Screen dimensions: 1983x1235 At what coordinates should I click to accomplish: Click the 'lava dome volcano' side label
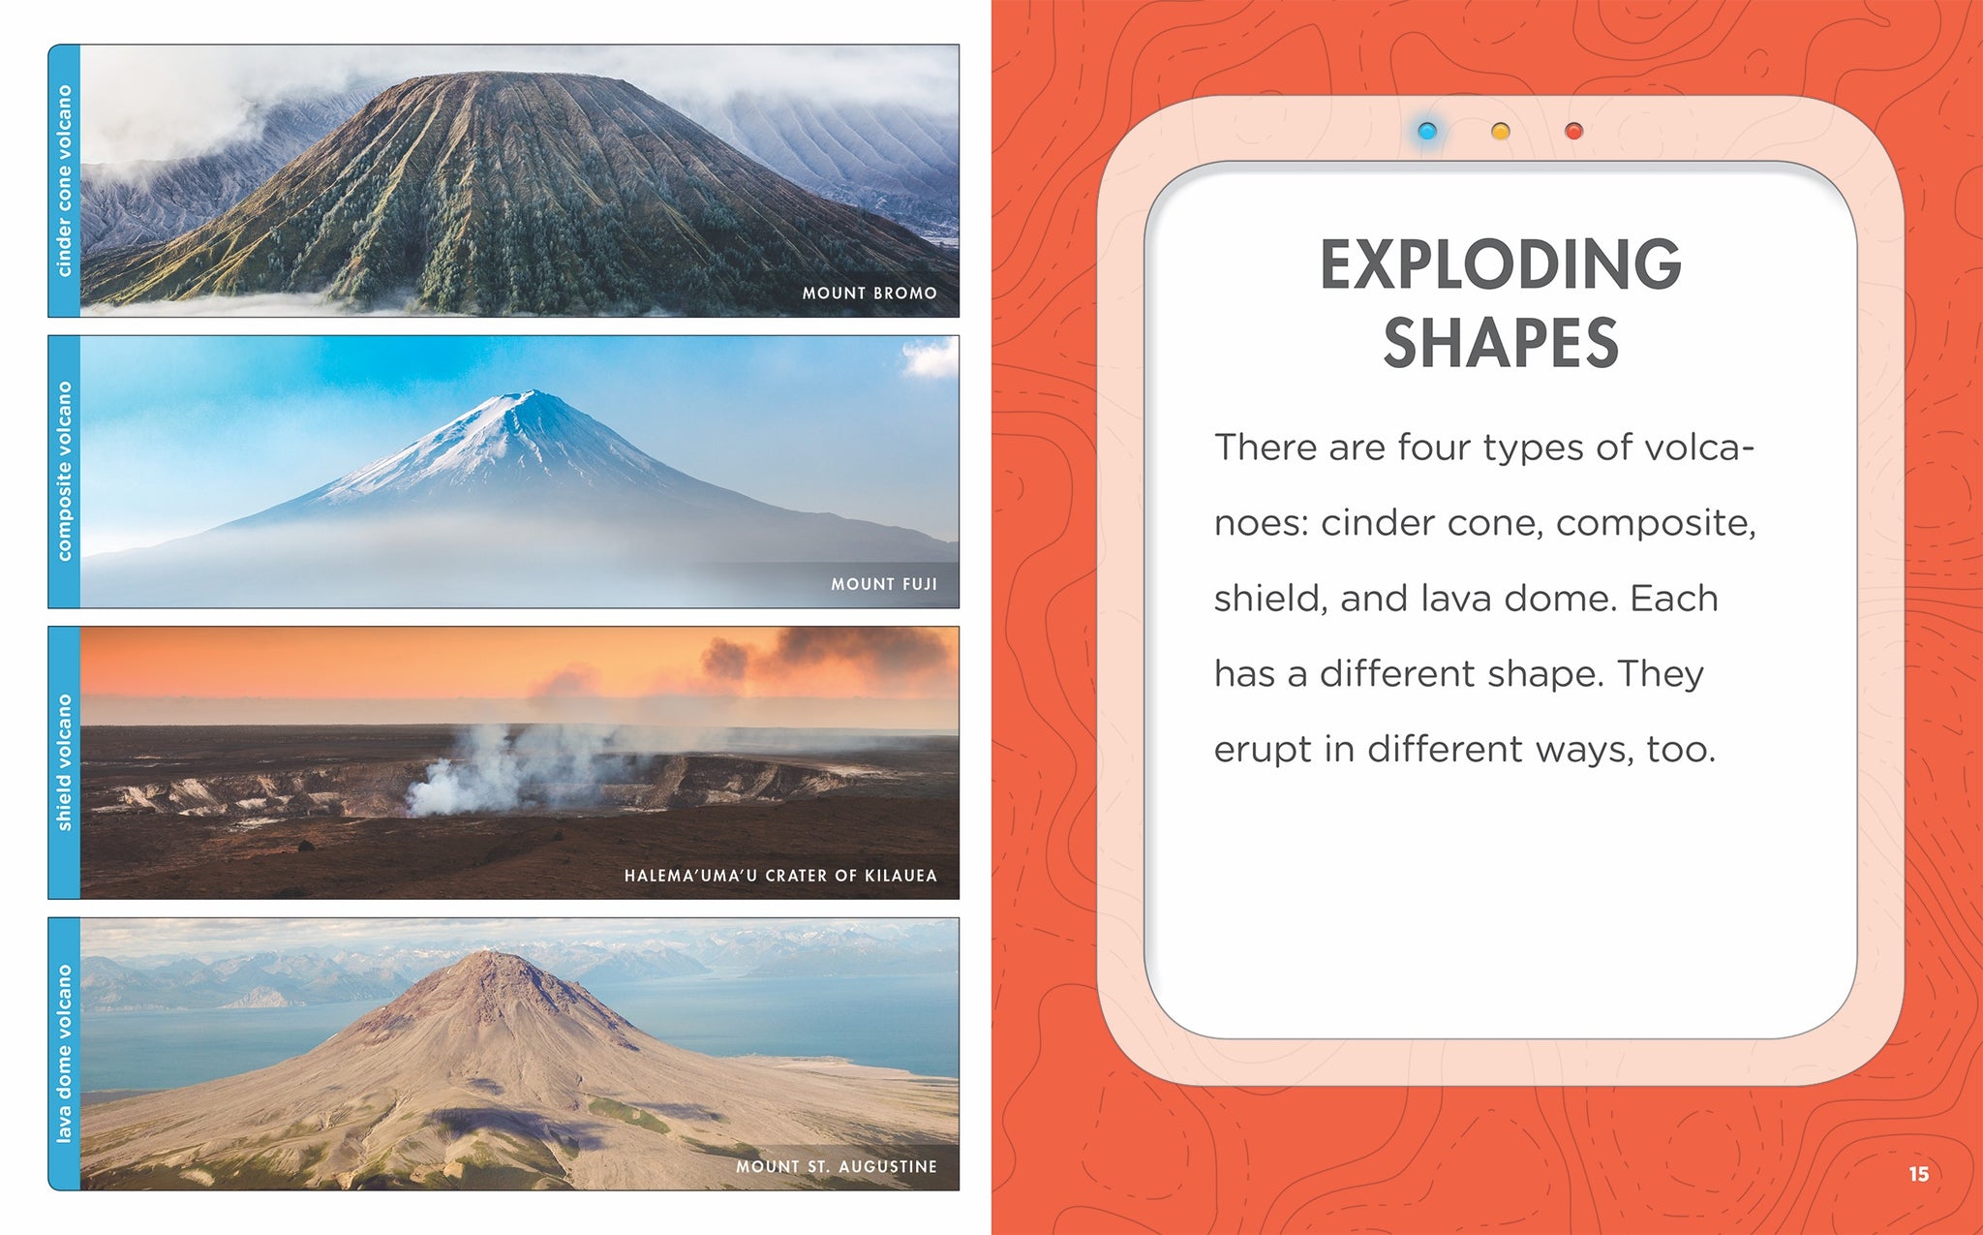(x=65, y=1054)
